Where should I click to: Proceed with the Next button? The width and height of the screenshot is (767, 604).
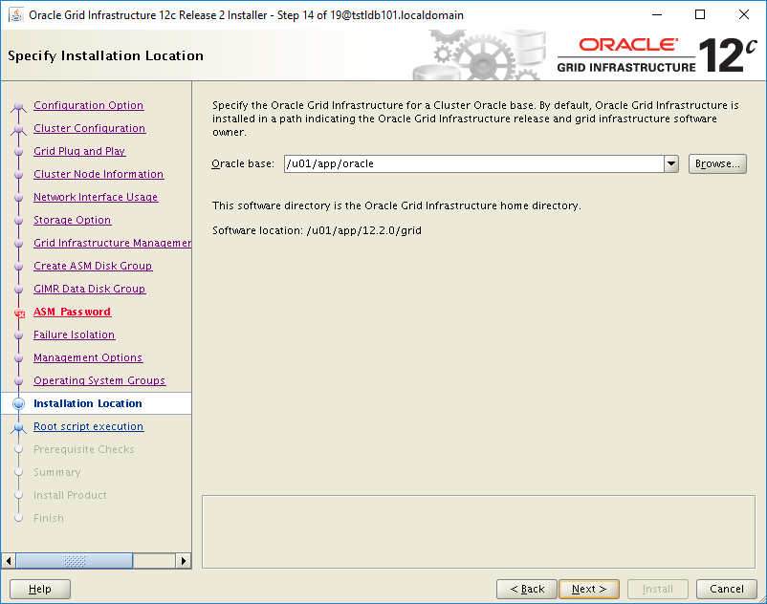(x=589, y=589)
